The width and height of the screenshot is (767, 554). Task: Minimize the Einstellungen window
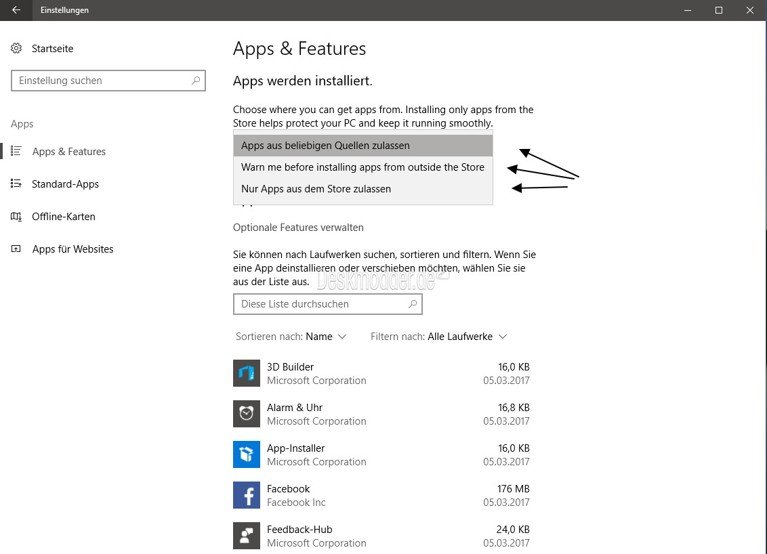688,10
